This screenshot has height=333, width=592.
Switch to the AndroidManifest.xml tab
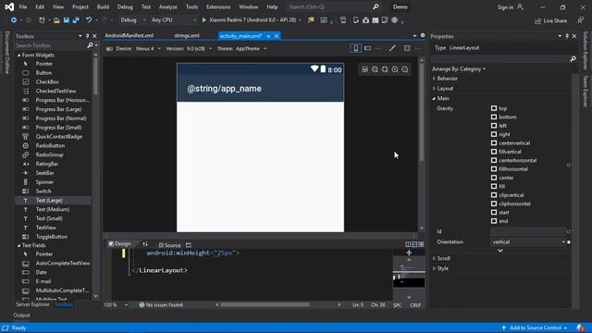click(x=129, y=35)
